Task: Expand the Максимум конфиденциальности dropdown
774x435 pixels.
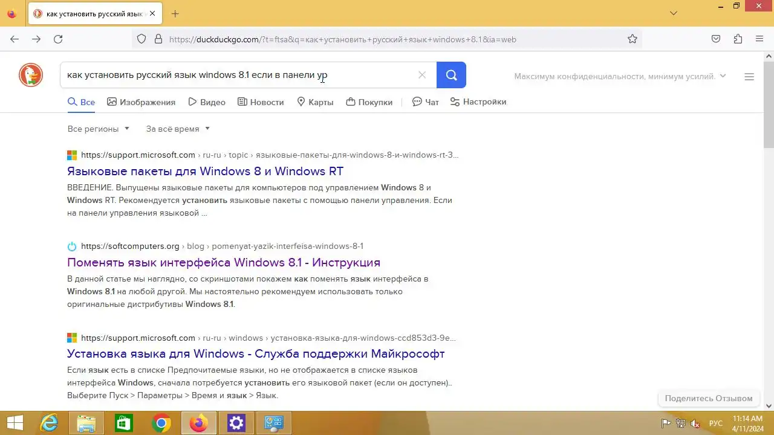Action: (x=620, y=76)
